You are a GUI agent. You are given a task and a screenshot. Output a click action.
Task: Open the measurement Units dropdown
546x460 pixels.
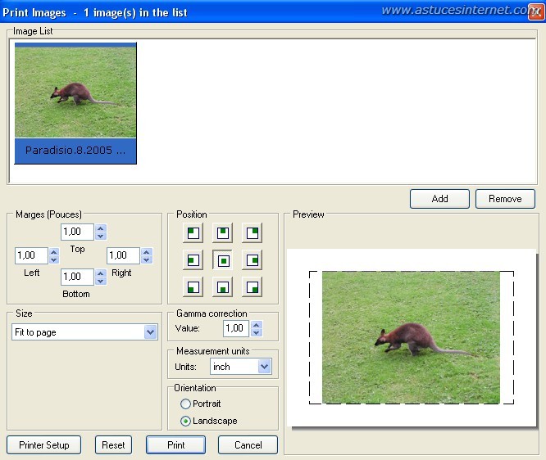tap(265, 367)
